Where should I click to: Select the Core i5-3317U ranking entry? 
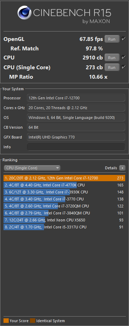point(64,227)
